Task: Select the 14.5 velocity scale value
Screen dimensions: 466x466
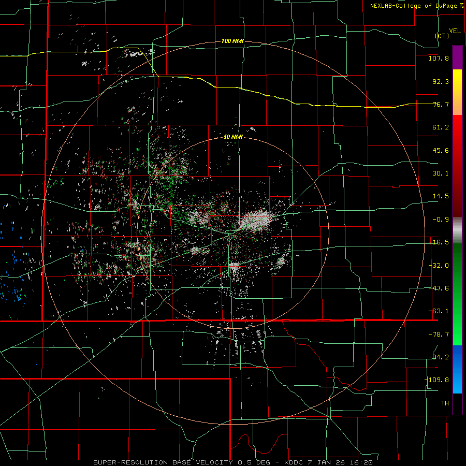Action: pyautogui.click(x=441, y=196)
